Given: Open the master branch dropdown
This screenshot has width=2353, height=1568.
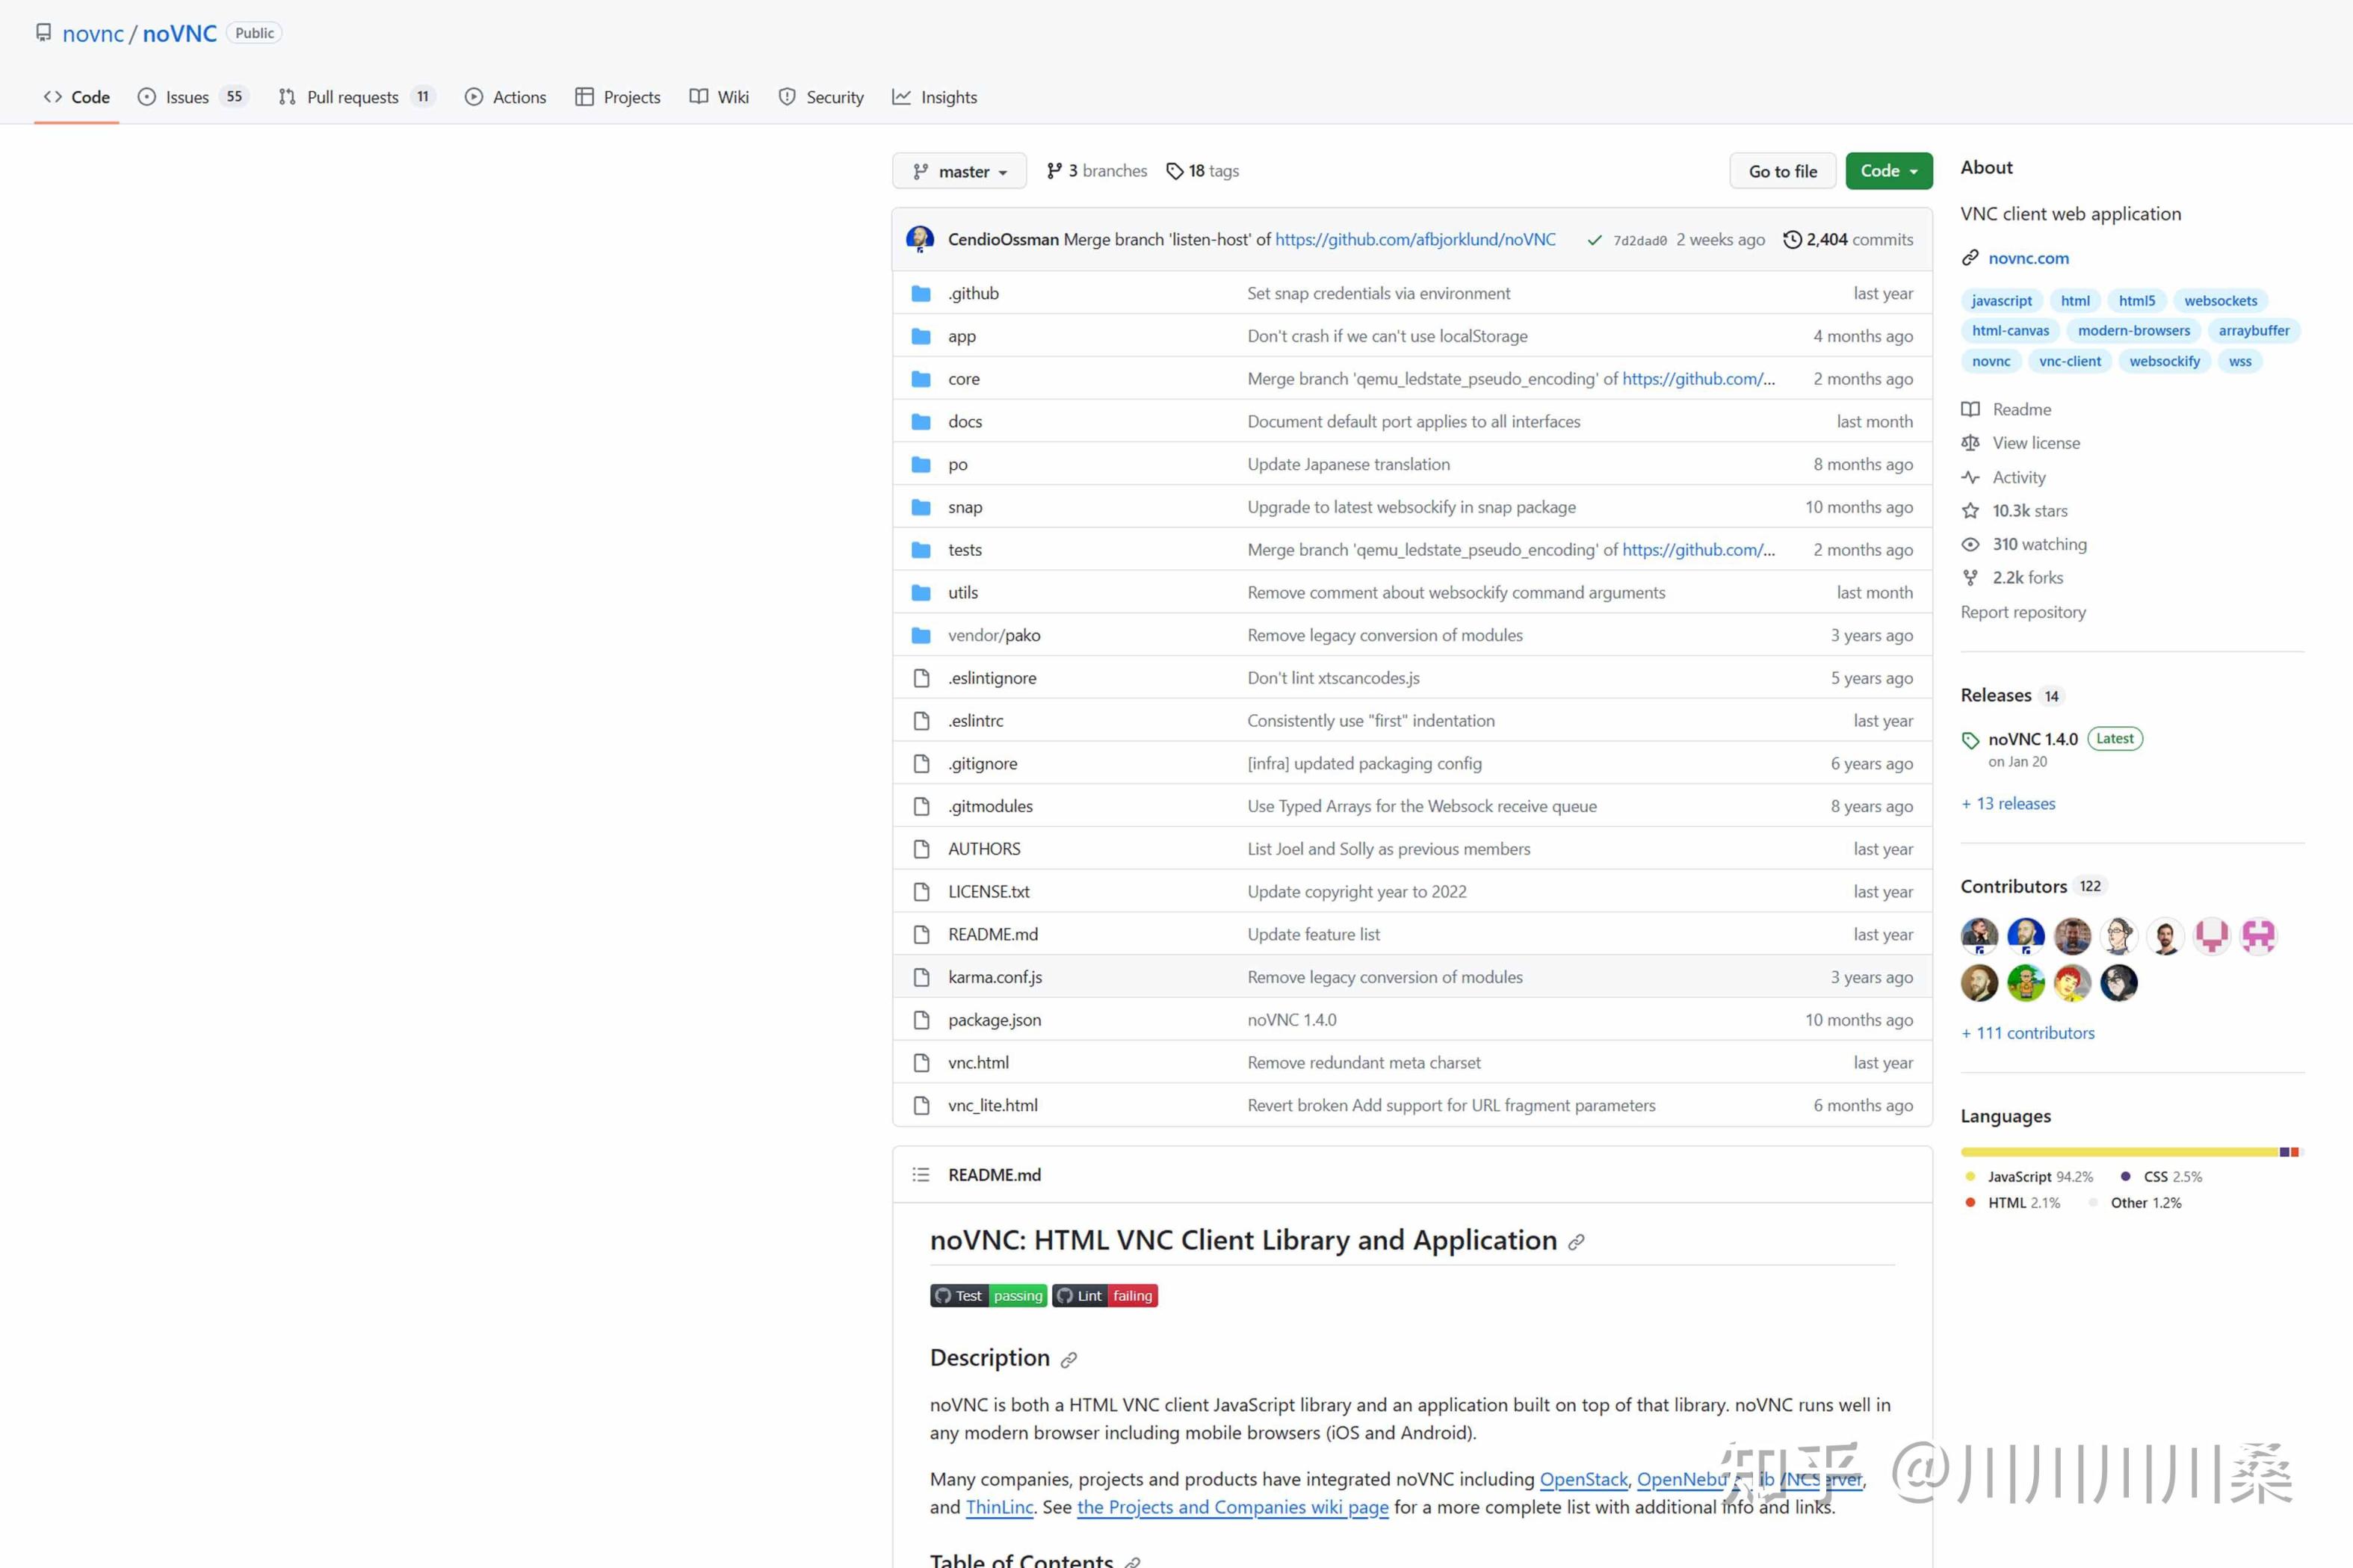Looking at the screenshot, I should 959,171.
